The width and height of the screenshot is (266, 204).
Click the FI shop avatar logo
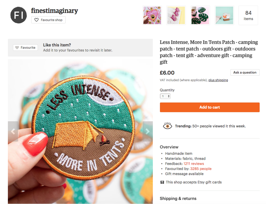point(19,15)
